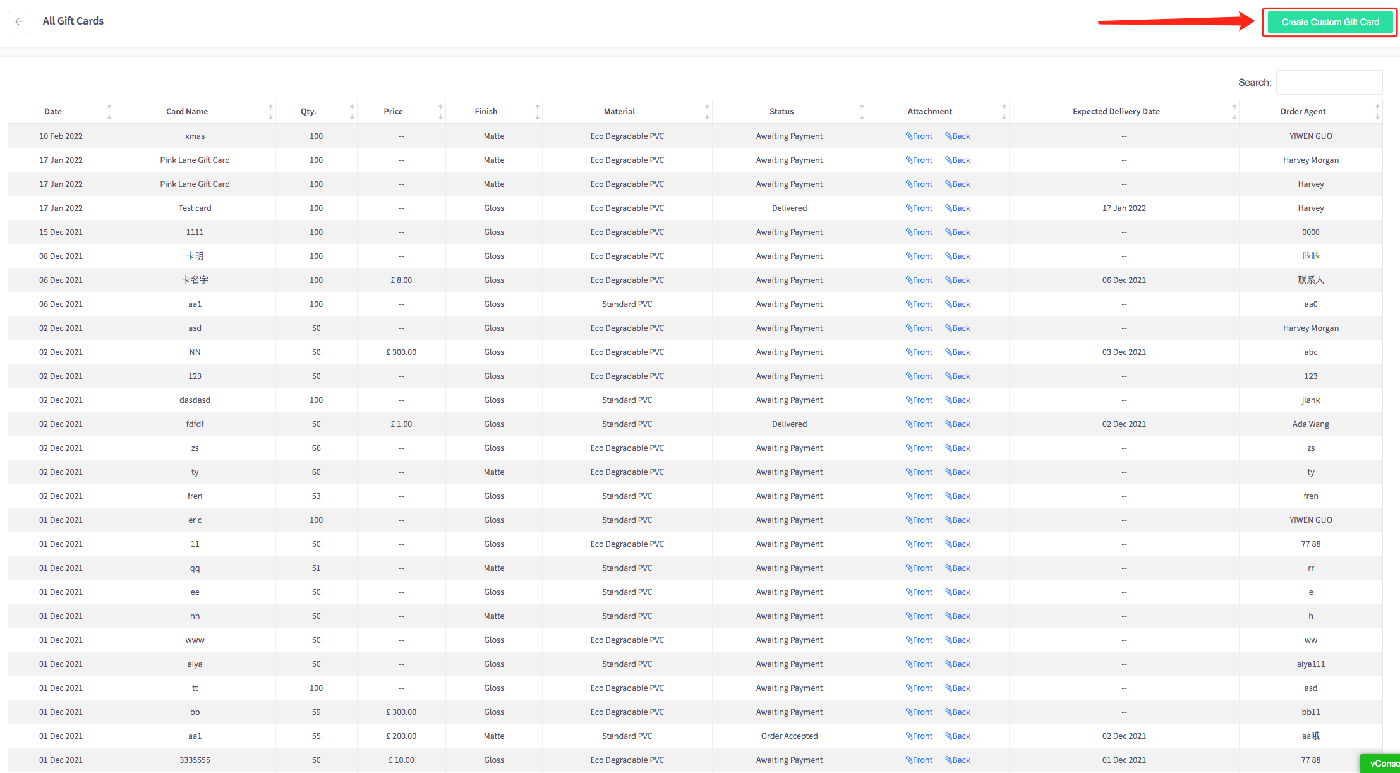This screenshot has height=773, width=1400.
Task: Click the 15 Dec 2021 date cell
Action: [x=61, y=232]
